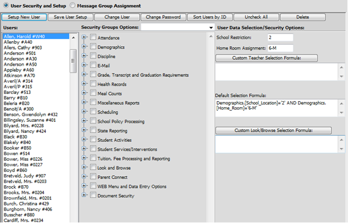This screenshot has width=348, height=223.
Task: Expand the Health Records tree node
Action: click(84, 83)
